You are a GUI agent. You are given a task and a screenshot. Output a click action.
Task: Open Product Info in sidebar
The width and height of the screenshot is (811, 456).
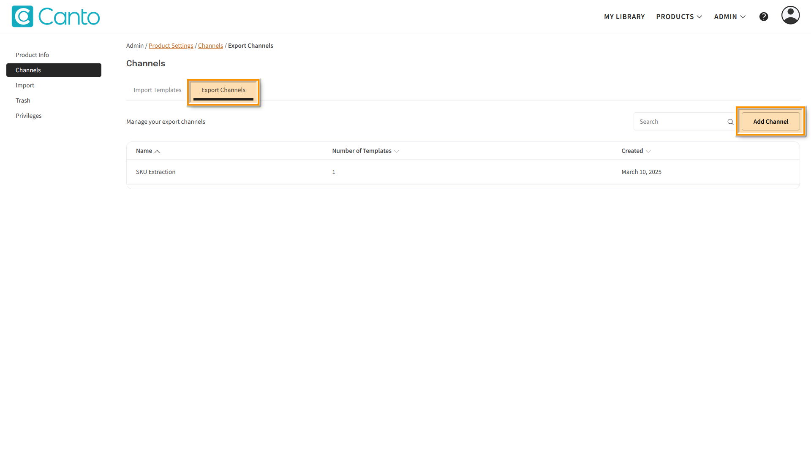pyautogui.click(x=32, y=55)
